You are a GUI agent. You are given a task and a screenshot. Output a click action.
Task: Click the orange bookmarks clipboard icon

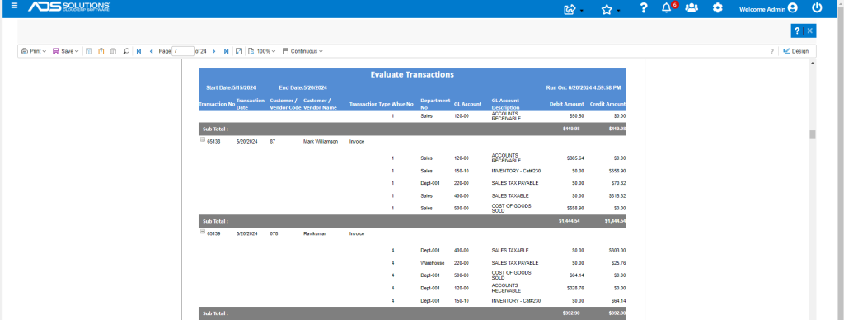[101, 51]
